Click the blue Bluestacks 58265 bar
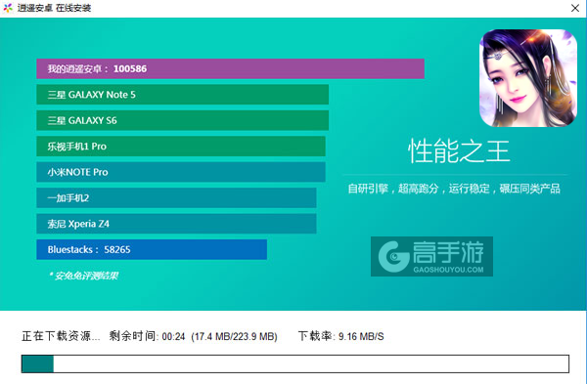The image size is (587, 384). coord(152,249)
